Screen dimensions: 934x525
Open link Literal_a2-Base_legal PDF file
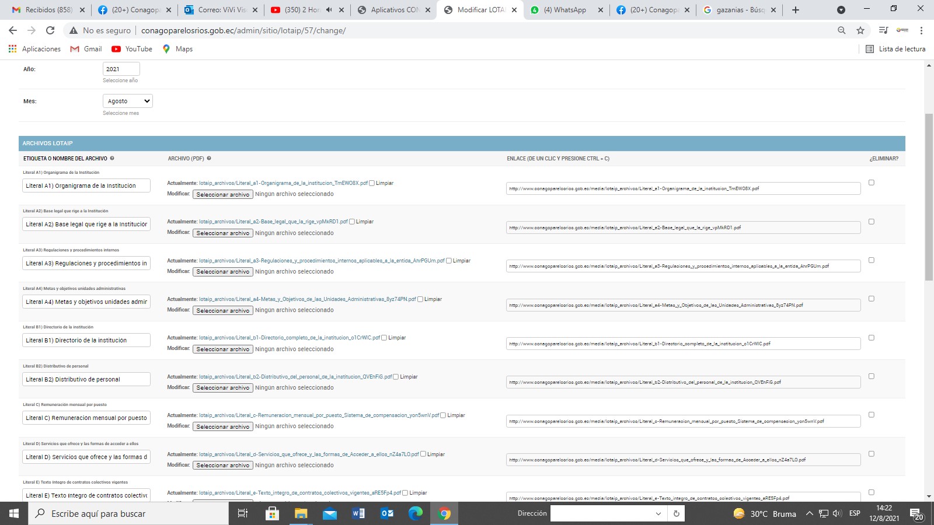click(273, 222)
